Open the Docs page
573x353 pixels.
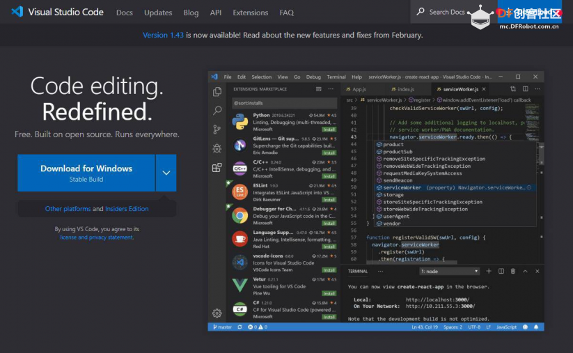click(x=124, y=13)
